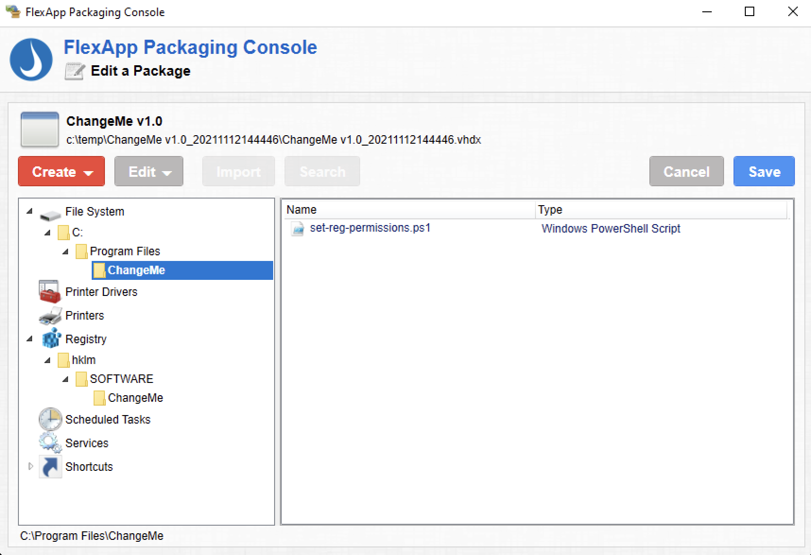Select Scheduled Tasks in the tree

pyautogui.click(x=108, y=419)
